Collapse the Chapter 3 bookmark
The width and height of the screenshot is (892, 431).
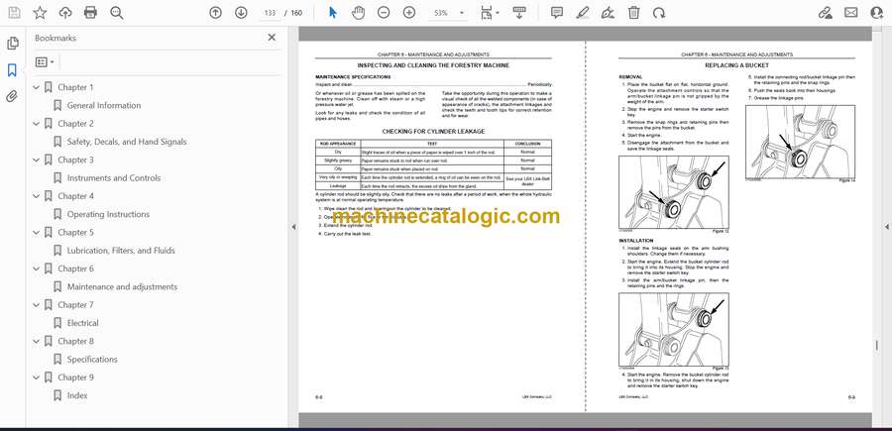point(37,160)
